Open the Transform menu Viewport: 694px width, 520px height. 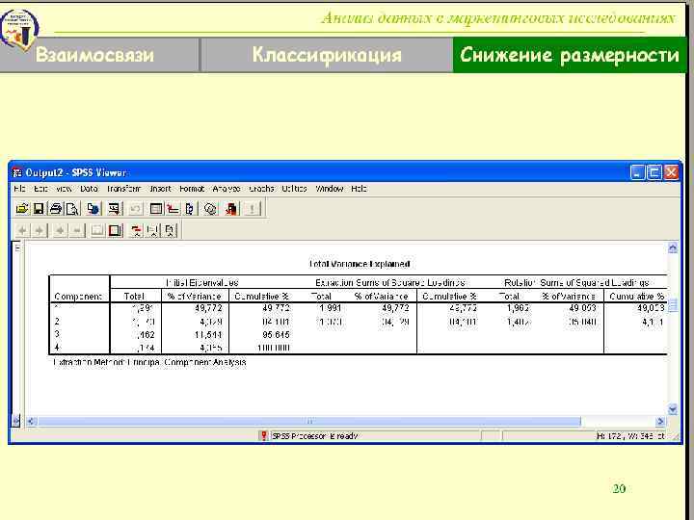coord(123,189)
